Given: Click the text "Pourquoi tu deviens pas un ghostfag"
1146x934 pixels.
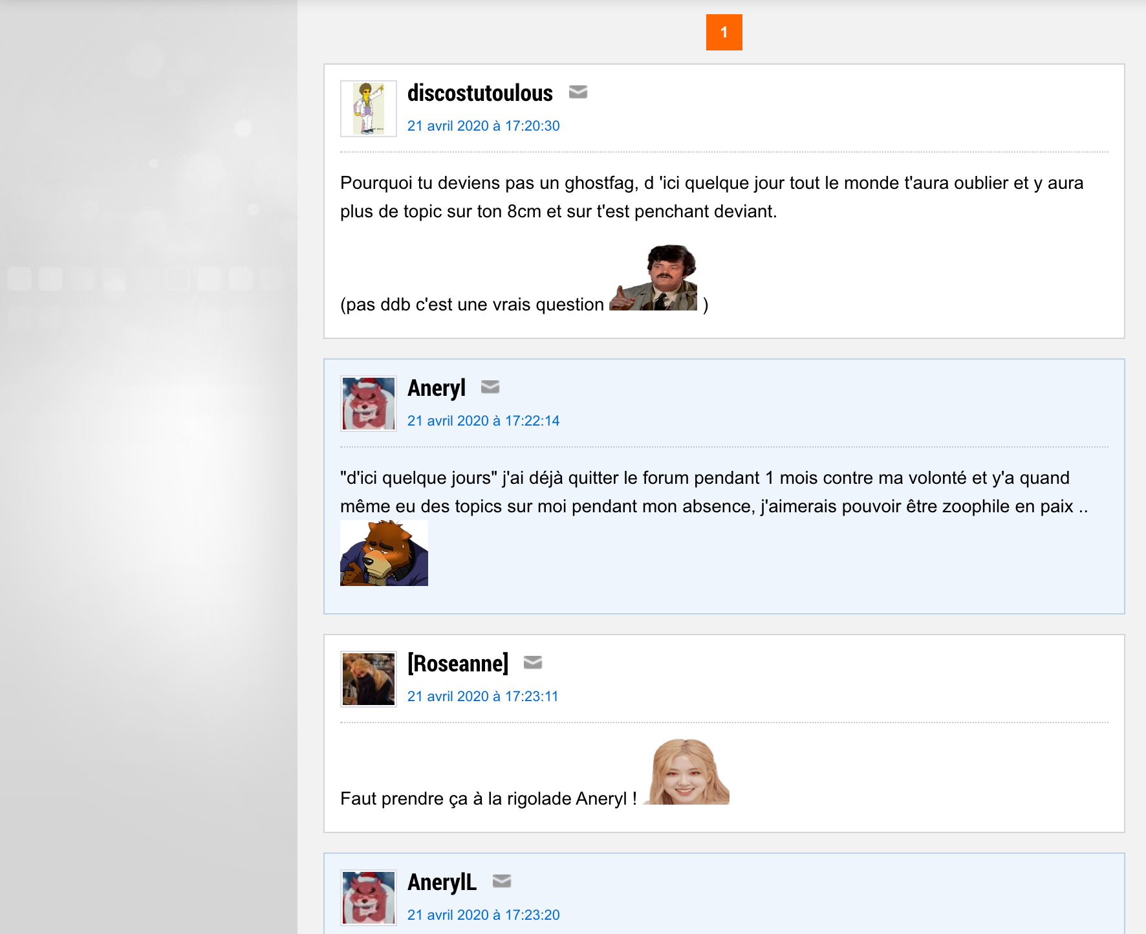Looking at the screenshot, I should [487, 183].
